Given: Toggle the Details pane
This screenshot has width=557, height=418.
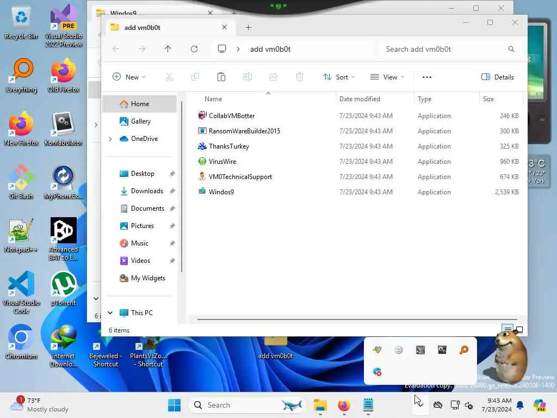Looking at the screenshot, I should (497, 77).
